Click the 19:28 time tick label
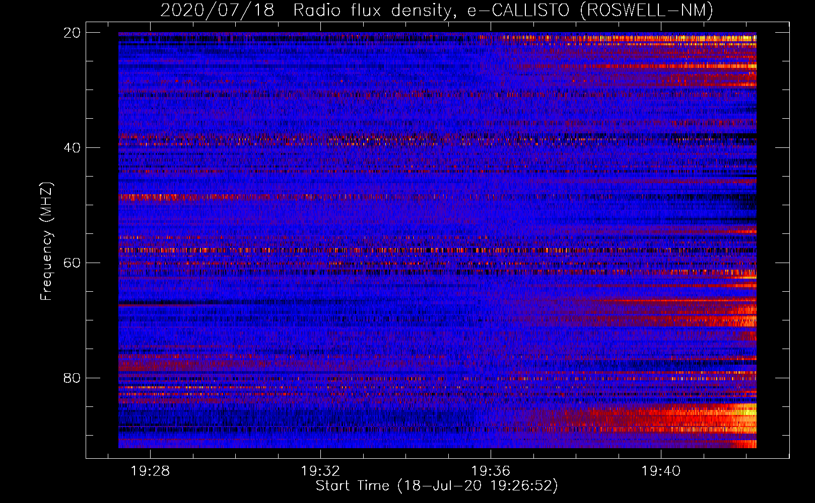Viewport: 815px width, 503px height. tap(150, 471)
